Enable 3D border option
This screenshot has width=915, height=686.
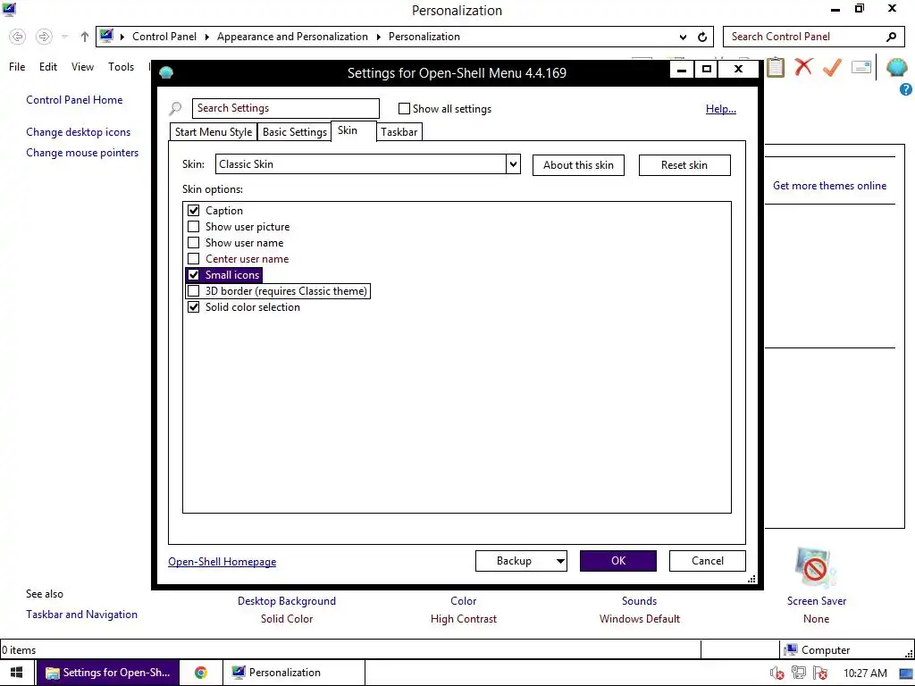(x=194, y=291)
